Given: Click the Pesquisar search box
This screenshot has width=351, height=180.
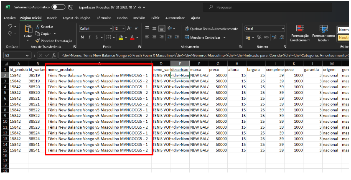Looking at the screenshot, I should [267, 8].
